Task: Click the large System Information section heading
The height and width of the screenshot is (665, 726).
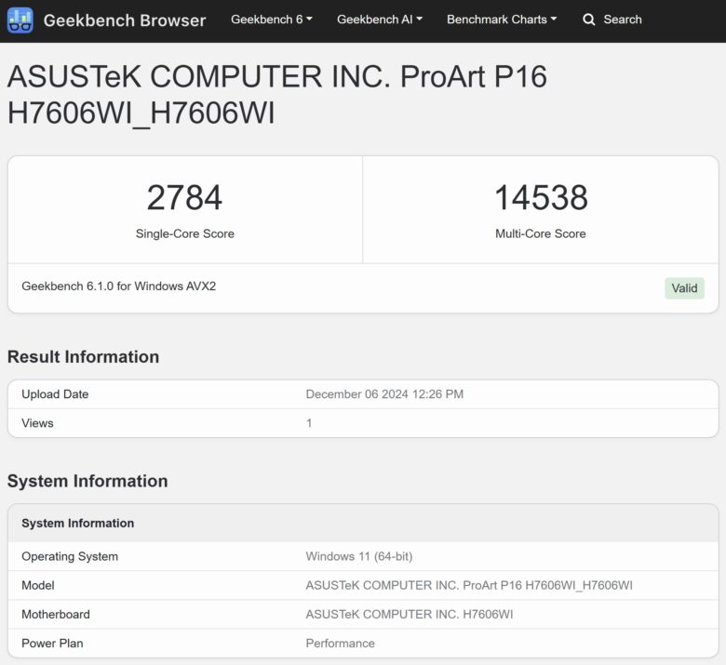Action: tap(87, 481)
